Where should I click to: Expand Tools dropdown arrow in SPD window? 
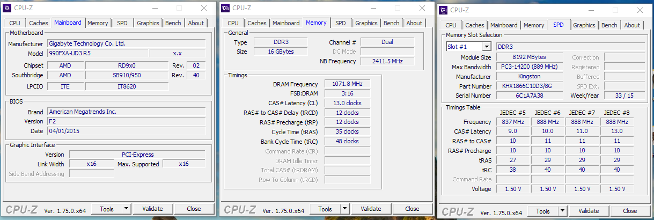click(562, 211)
